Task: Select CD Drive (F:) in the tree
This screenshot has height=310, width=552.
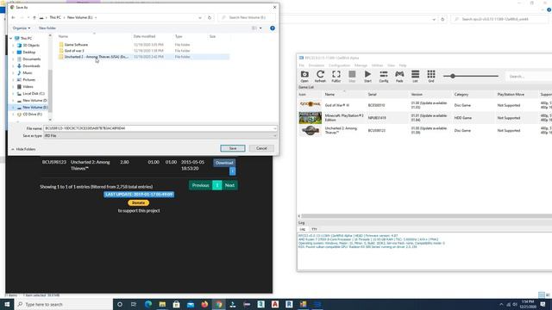Action: click(32, 115)
